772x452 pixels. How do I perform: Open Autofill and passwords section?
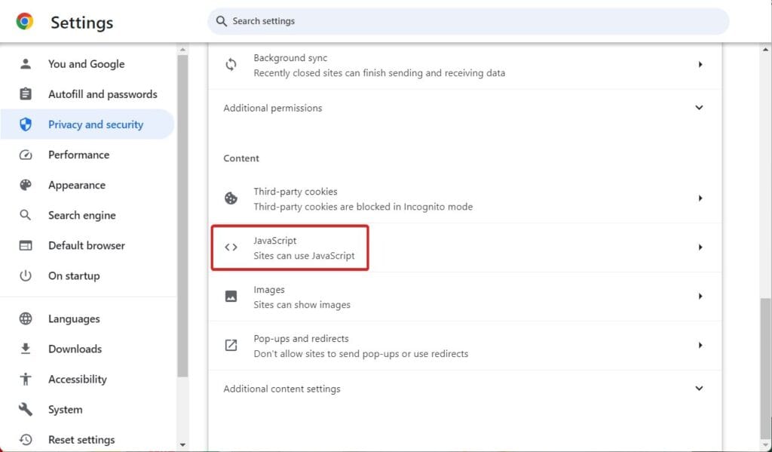point(87,94)
